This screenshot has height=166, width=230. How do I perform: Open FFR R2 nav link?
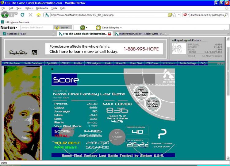pos(65,63)
